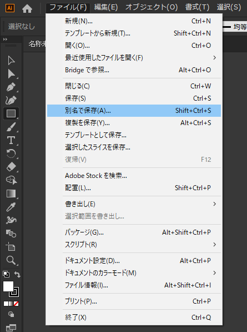Choose 保存(S) entry
The height and width of the screenshot is (332, 247).
pyautogui.click(x=134, y=98)
